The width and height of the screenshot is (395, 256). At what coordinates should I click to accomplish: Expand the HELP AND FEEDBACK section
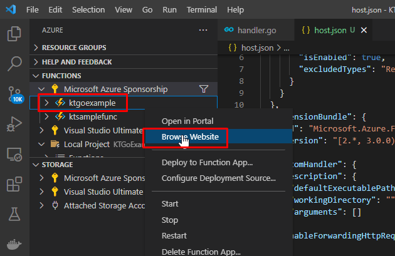pyautogui.click(x=36, y=62)
